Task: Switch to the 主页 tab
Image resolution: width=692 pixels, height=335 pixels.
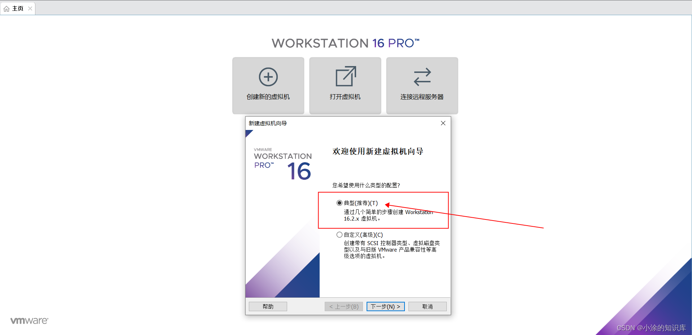Action: [x=18, y=8]
